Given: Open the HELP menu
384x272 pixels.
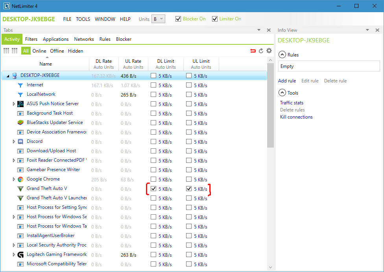Looking at the screenshot, I should (125, 19).
